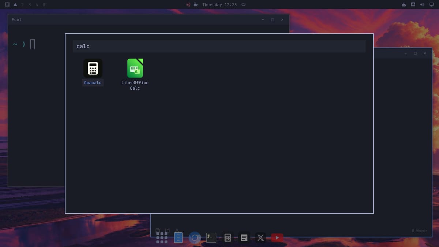Minimize the background editor window on the right
The height and width of the screenshot is (247, 439).
click(406, 53)
